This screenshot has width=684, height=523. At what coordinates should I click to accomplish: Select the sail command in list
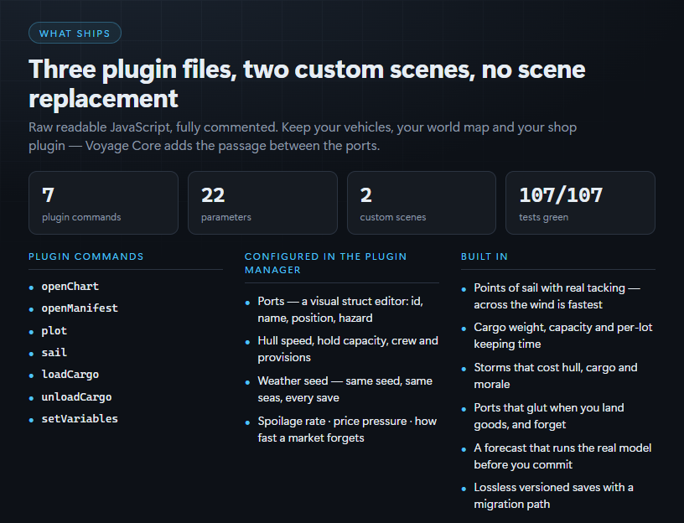click(54, 353)
